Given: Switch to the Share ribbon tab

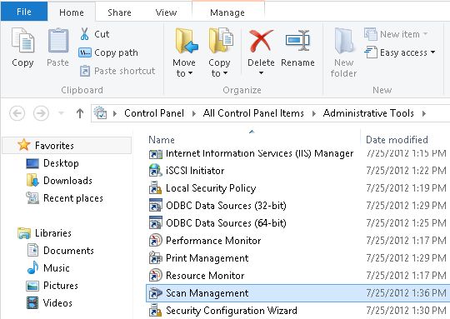Looking at the screenshot, I should (x=119, y=12).
